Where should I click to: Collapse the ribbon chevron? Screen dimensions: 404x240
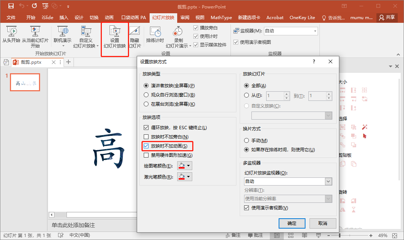pos(398,54)
